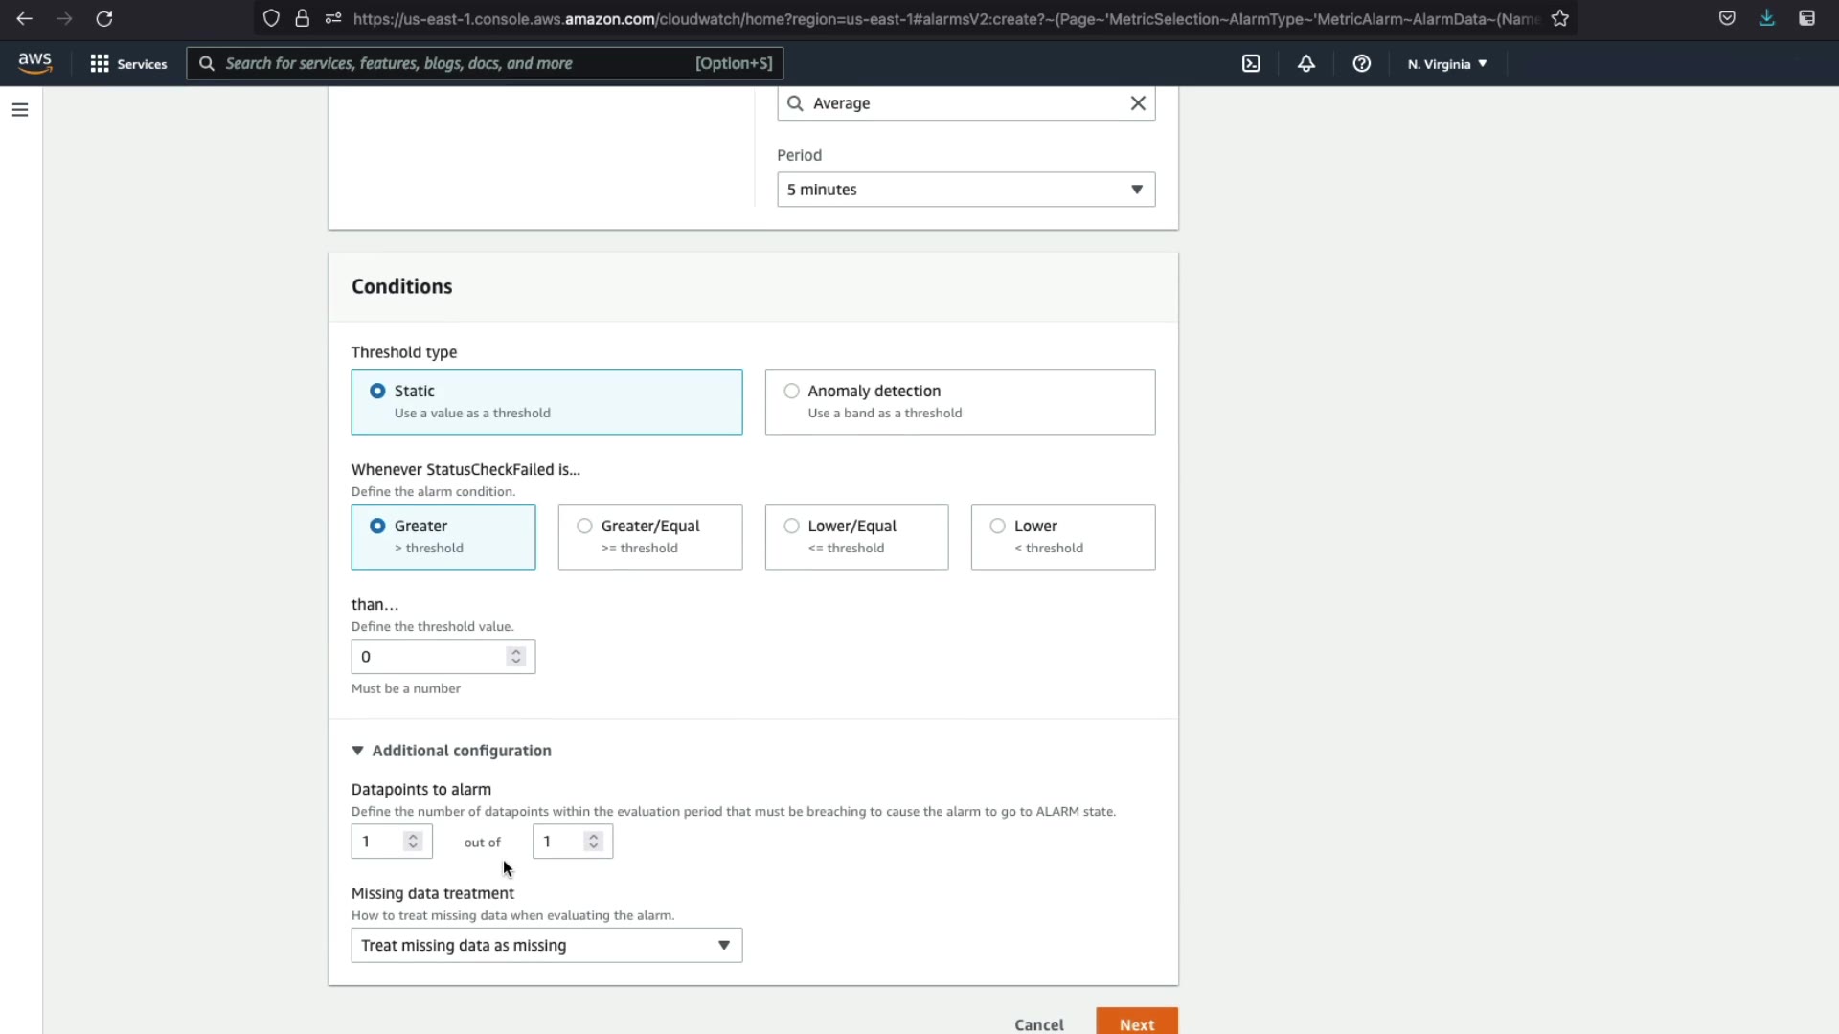Bookmark this page with star icon

pyautogui.click(x=1560, y=18)
